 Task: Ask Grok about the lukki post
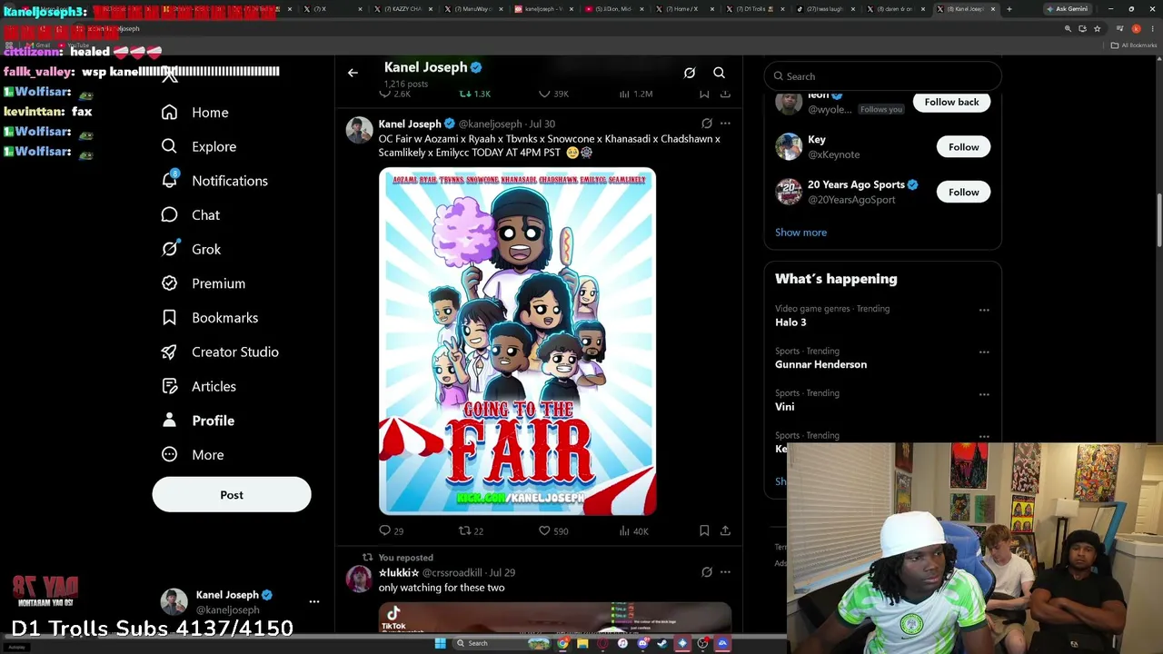click(706, 572)
